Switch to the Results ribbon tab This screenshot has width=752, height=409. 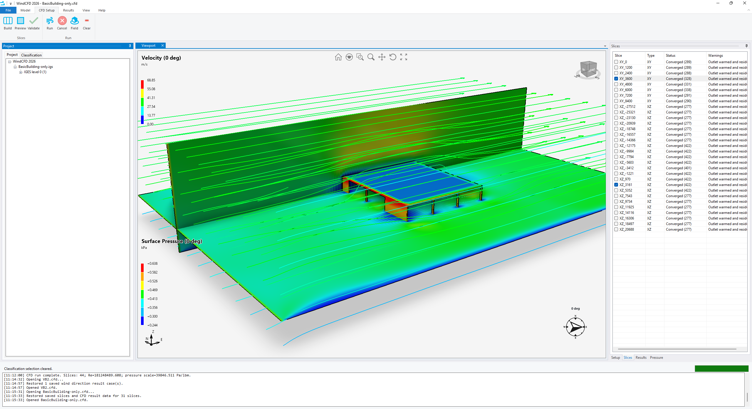(68, 10)
